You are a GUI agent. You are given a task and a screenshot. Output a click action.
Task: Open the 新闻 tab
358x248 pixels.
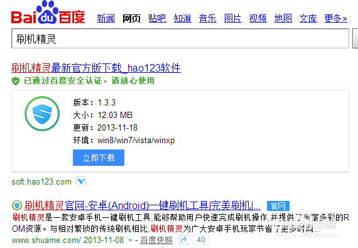[106, 18]
